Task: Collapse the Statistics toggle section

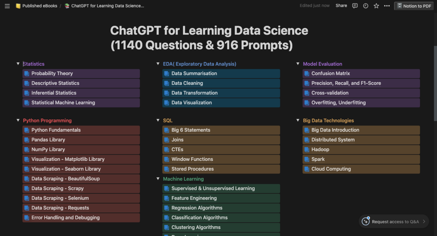Action: 18,64
